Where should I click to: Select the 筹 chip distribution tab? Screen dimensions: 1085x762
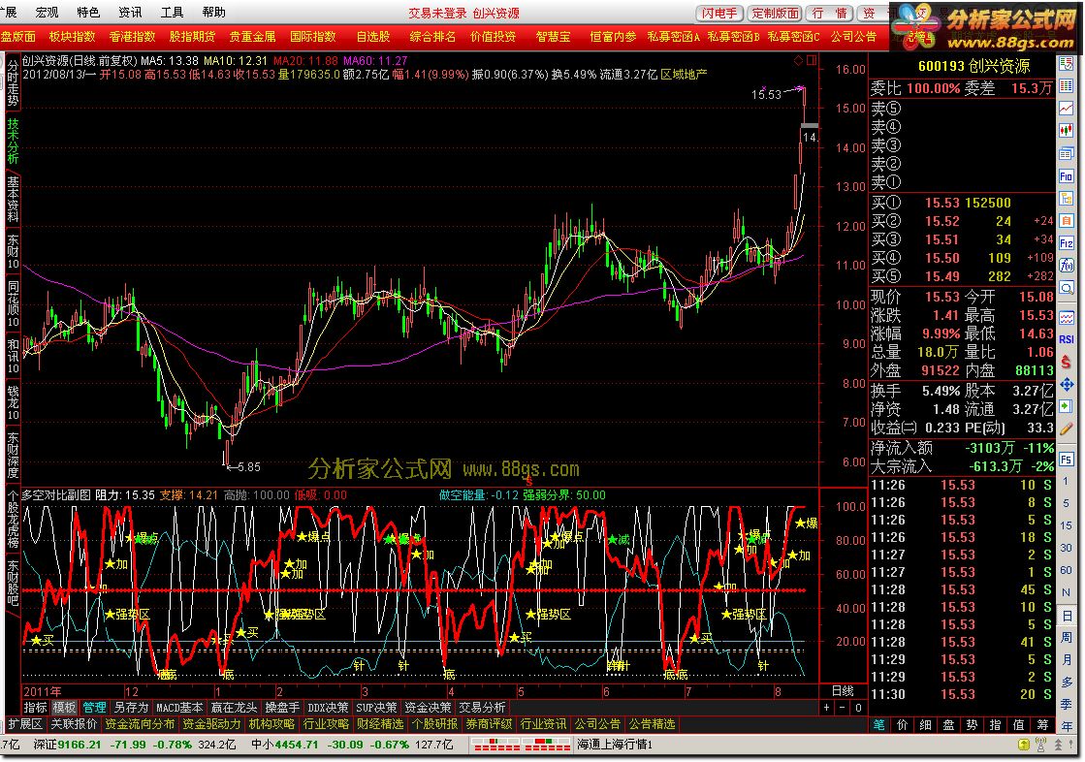click(1042, 724)
